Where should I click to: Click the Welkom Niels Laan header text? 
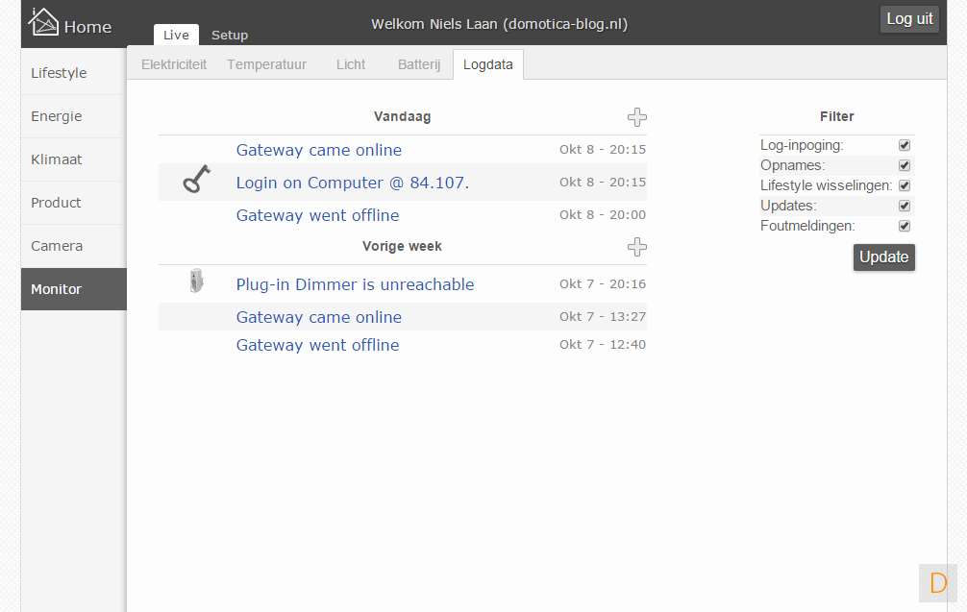500,24
